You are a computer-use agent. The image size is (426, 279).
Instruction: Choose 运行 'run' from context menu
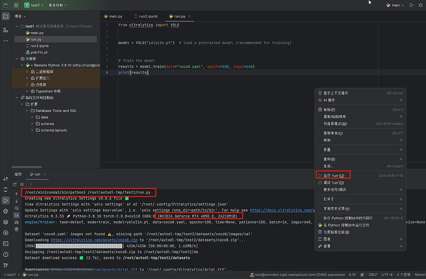click(361, 176)
